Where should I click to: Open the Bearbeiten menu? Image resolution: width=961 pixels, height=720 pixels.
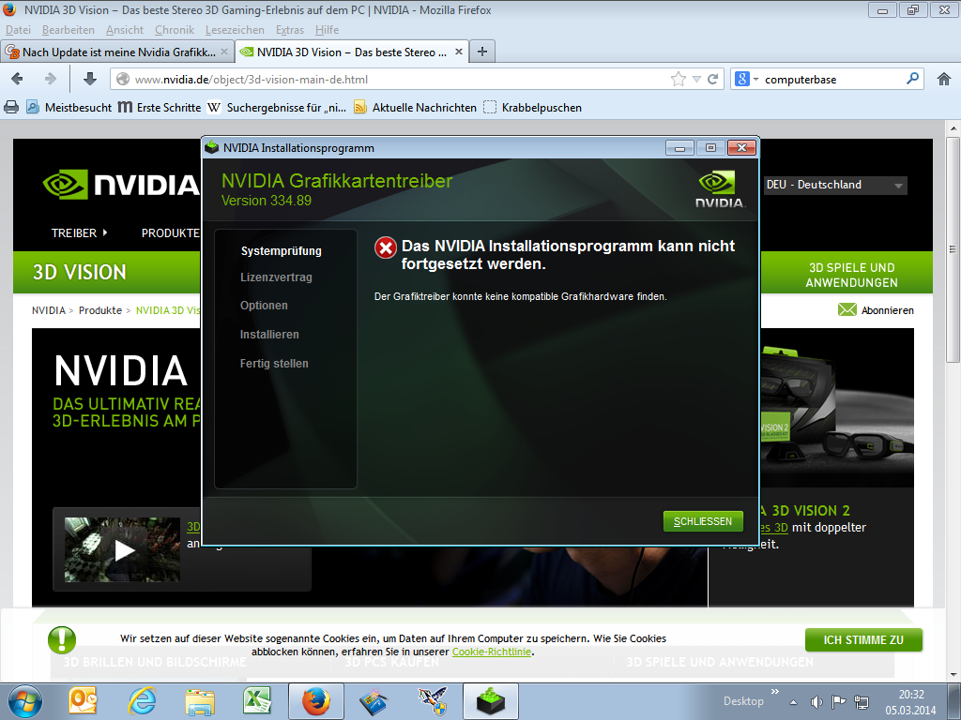68,30
